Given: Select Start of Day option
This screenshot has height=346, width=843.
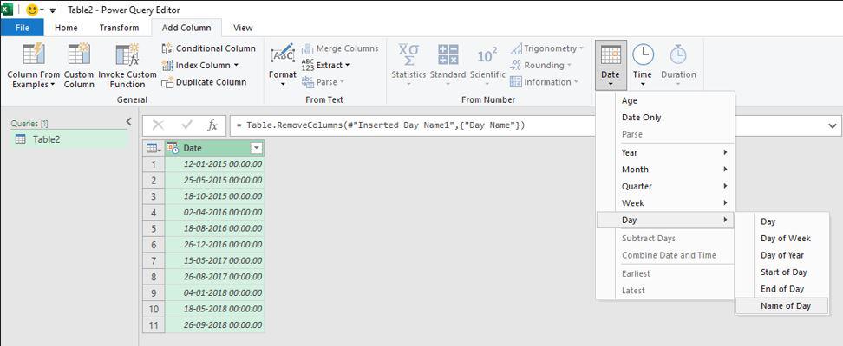Looking at the screenshot, I should click(x=782, y=272).
